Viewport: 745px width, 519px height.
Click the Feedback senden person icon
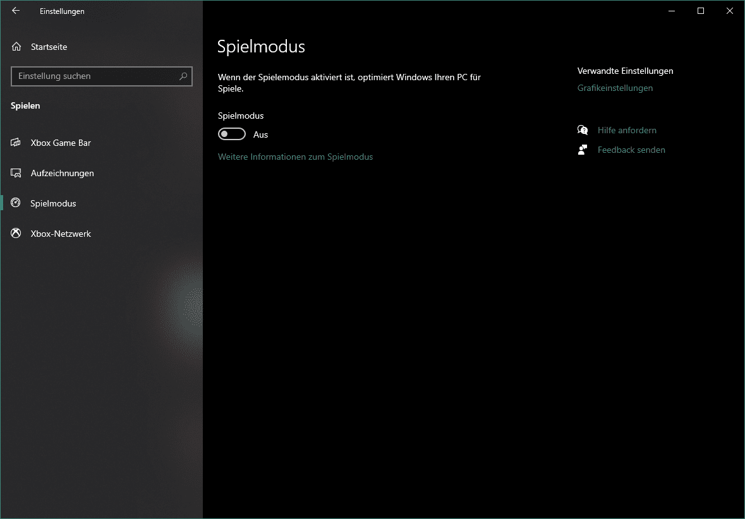pos(583,150)
